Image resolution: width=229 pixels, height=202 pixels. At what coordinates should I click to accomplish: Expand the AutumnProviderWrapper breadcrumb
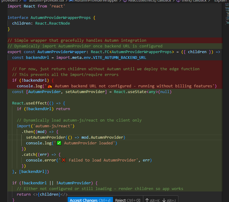pyautogui.click(x=96, y=1)
